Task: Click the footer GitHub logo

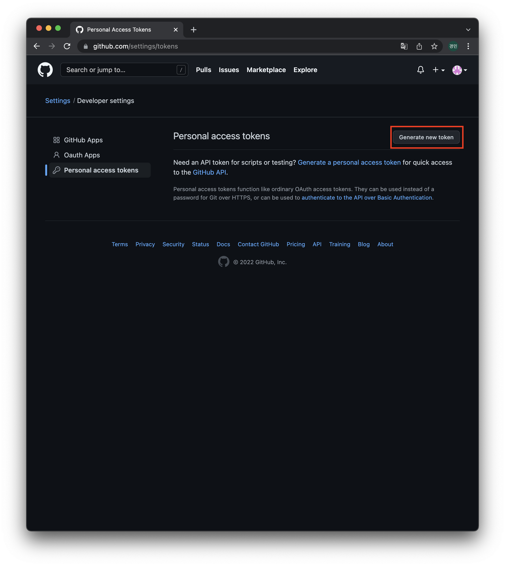Action: tap(224, 262)
